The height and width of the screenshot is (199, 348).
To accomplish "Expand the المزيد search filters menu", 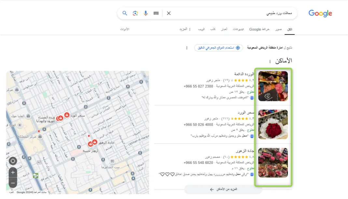I will point(185,29).
